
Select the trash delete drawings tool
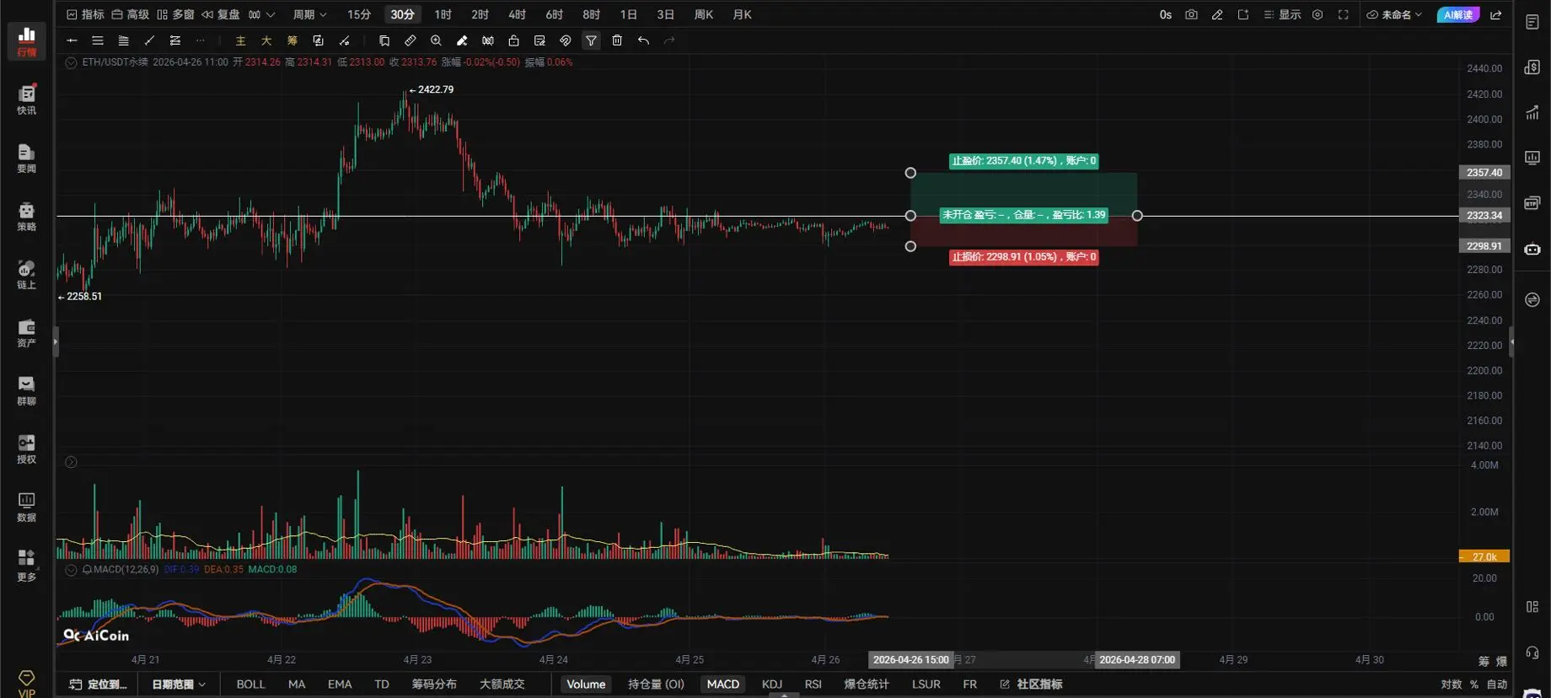[x=617, y=40]
